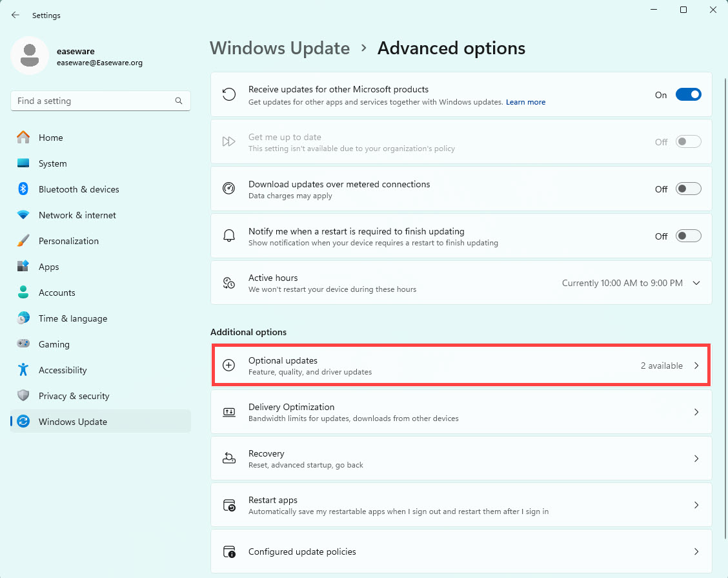Click the Personalization paintbrush icon
The image size is (728, 578).
(23, 240)
